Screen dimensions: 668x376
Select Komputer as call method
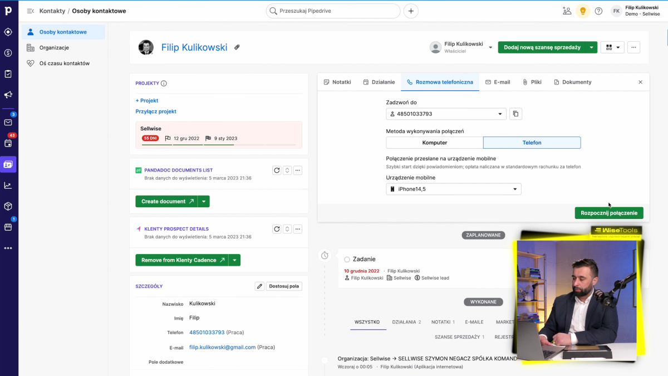point(435,143)
